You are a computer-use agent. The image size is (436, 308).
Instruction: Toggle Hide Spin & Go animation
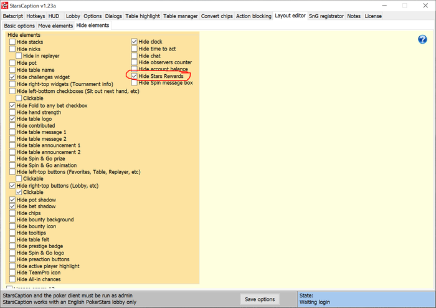point(12,165)
